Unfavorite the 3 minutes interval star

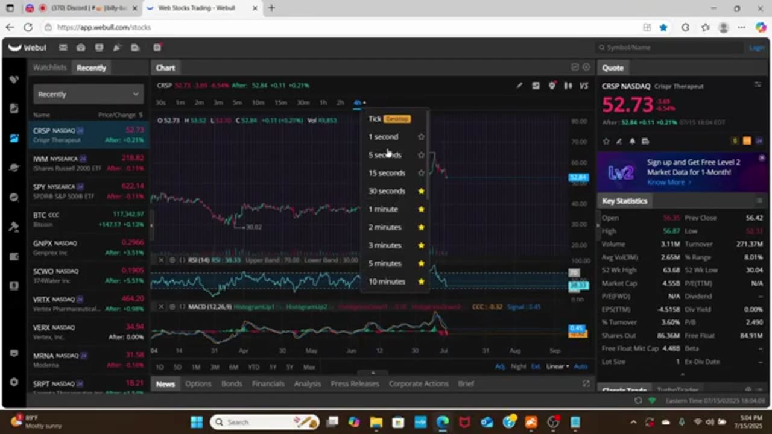point(421,245)
